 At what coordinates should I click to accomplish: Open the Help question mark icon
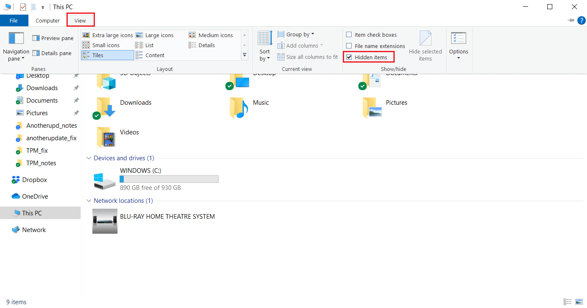[x=581, y=20]
